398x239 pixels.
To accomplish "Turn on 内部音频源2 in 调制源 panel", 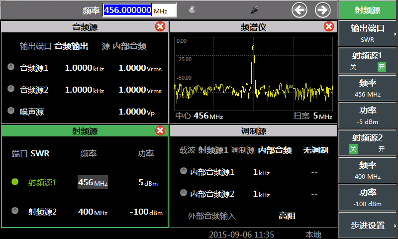I will pyautogui.click(x=183, y=193).
